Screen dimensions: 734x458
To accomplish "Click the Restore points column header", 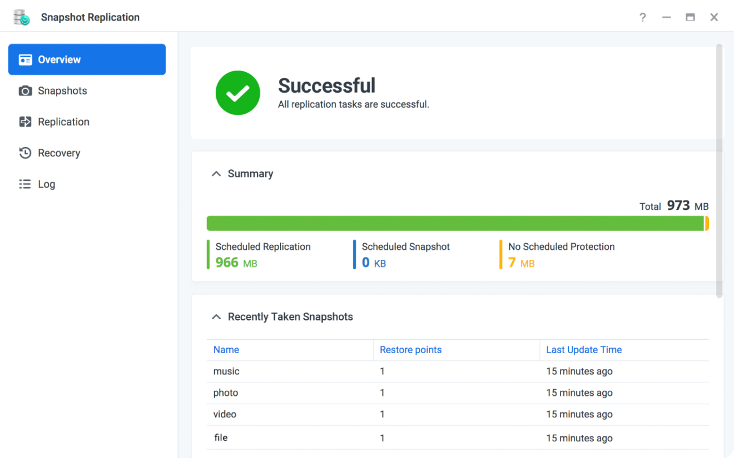I will 411,350.
